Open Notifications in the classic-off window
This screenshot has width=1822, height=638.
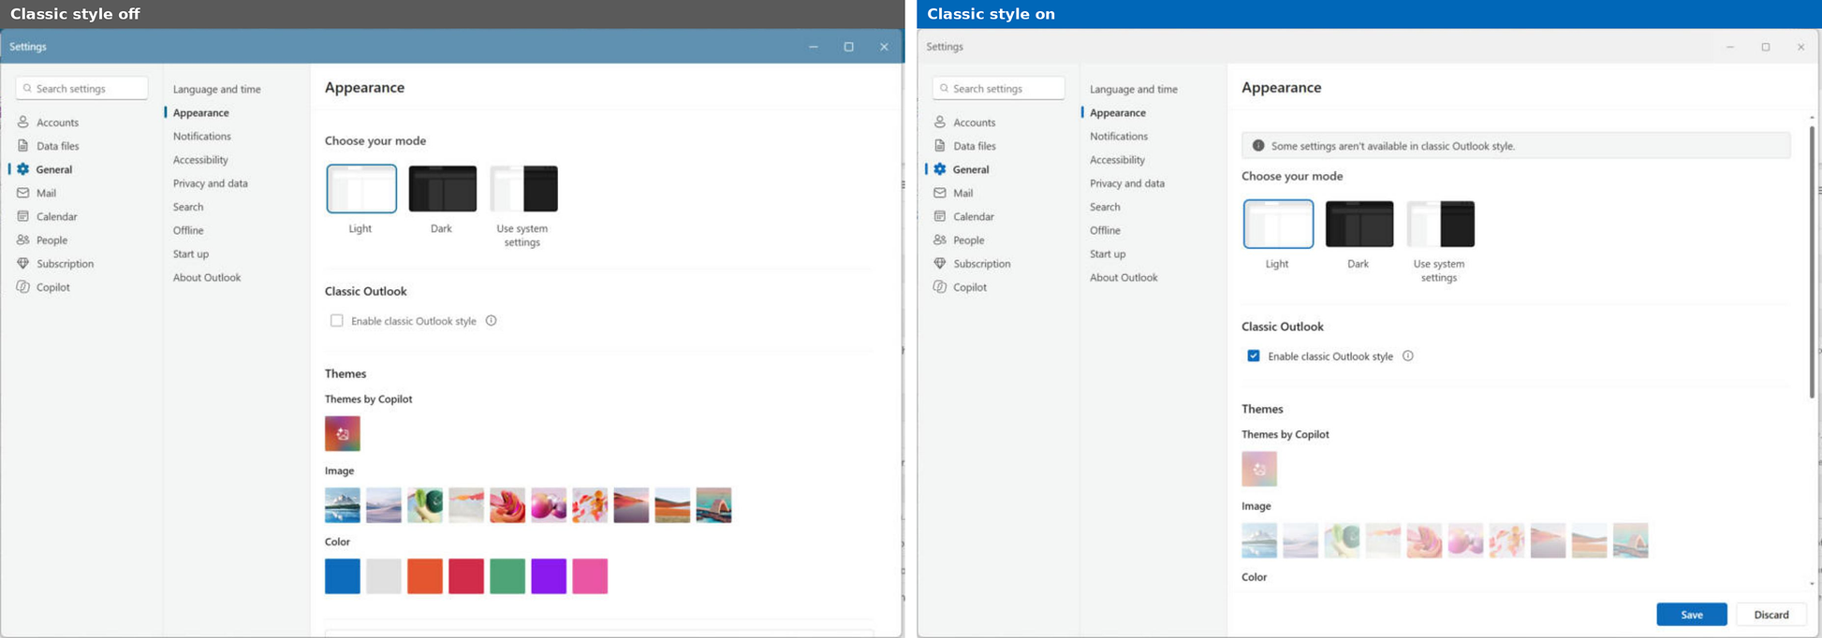[x=202, y=136]
